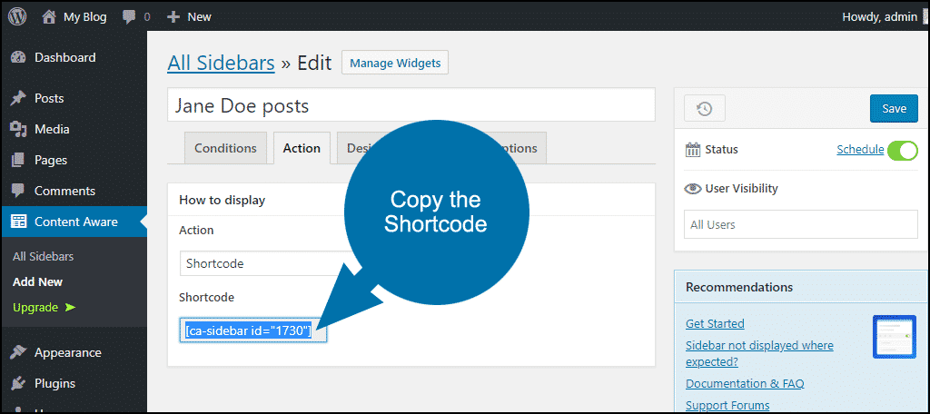Viewport: 930px width, 414px height.
Task: Click the plus New icon
Action: 173,17
